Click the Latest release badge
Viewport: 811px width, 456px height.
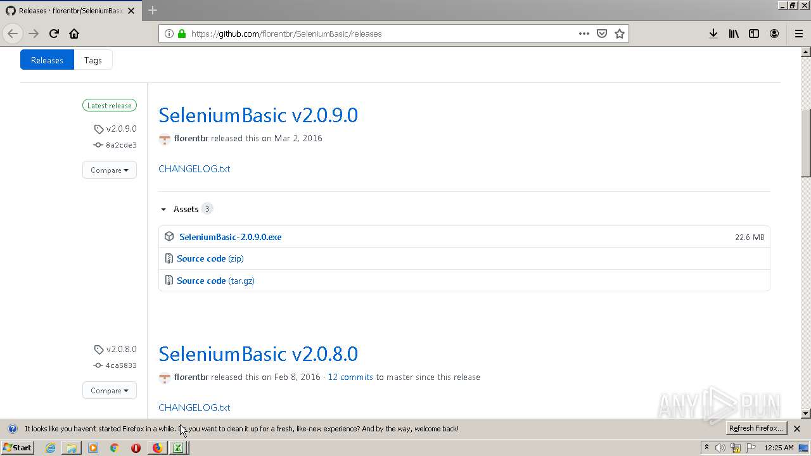click(x=110, y=106)
